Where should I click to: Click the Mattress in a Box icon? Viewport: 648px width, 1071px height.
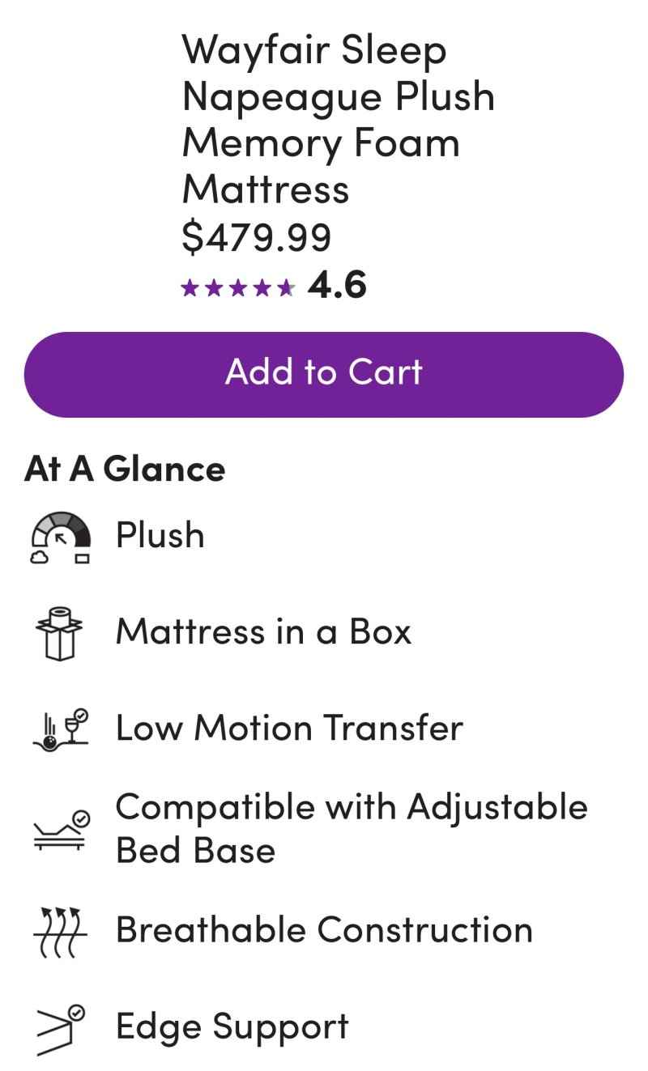tap(60, 632)
